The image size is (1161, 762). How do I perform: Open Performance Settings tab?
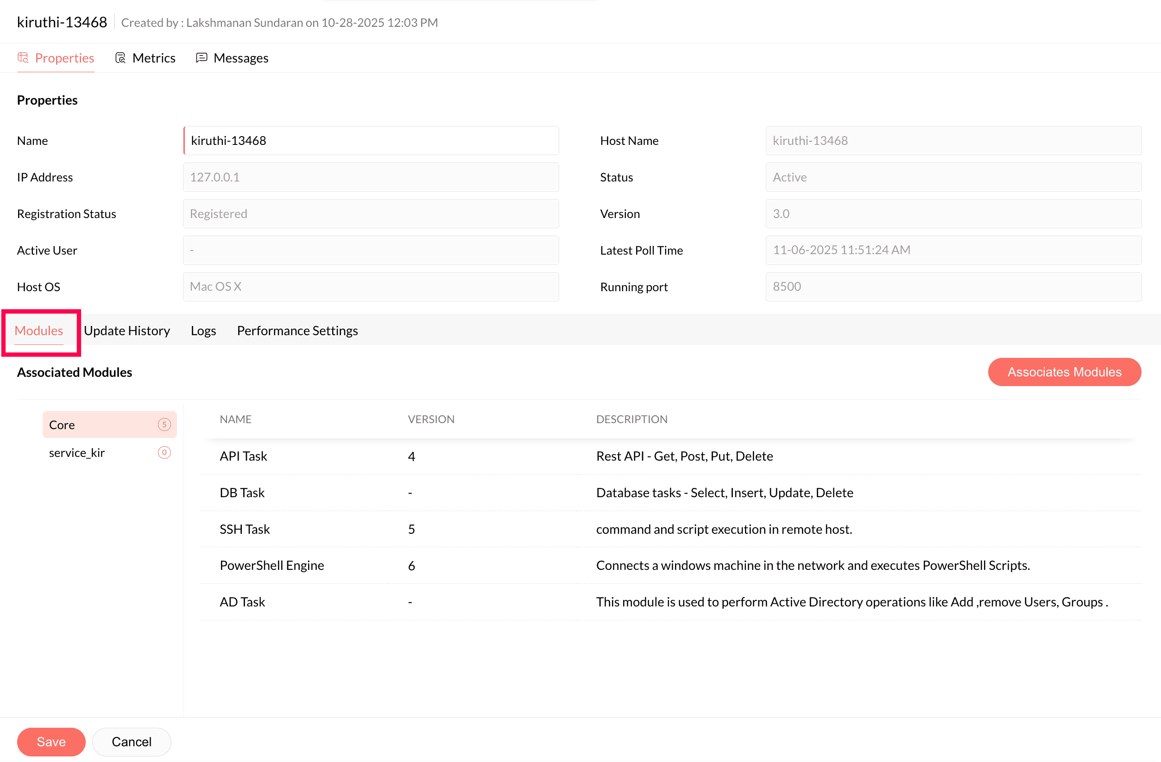[297, 331]
